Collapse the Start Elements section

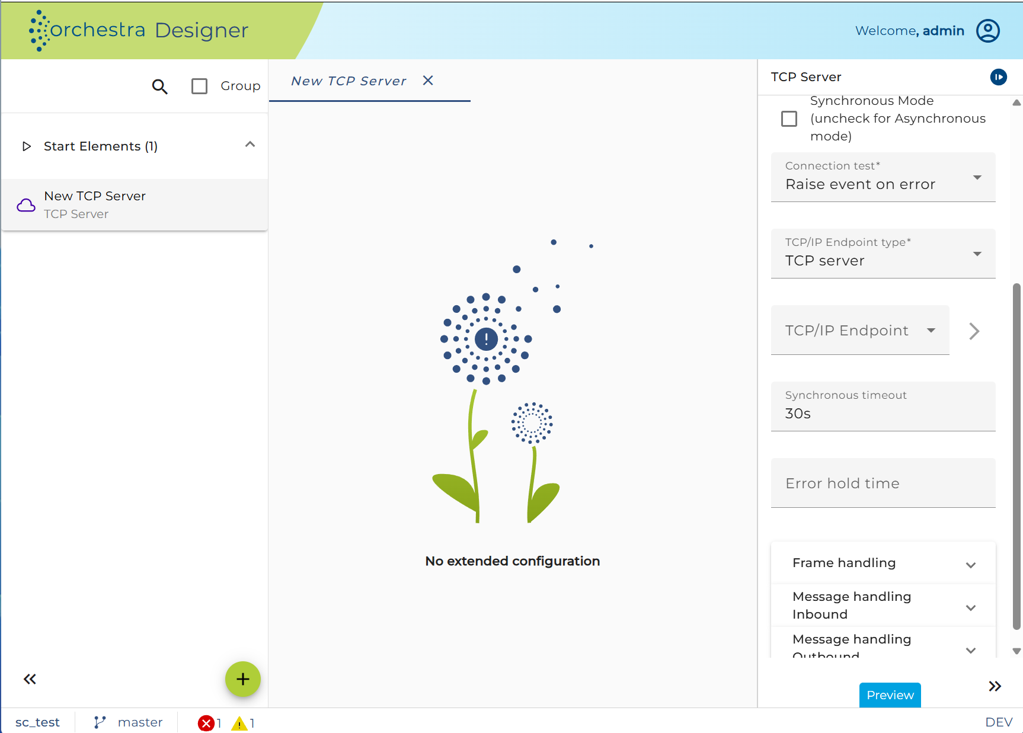click(x=250, y=145)
